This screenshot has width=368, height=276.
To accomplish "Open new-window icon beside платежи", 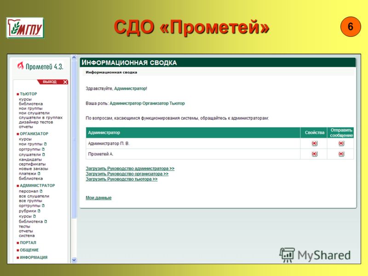I will pyautogui.click(x=39, y=173).
